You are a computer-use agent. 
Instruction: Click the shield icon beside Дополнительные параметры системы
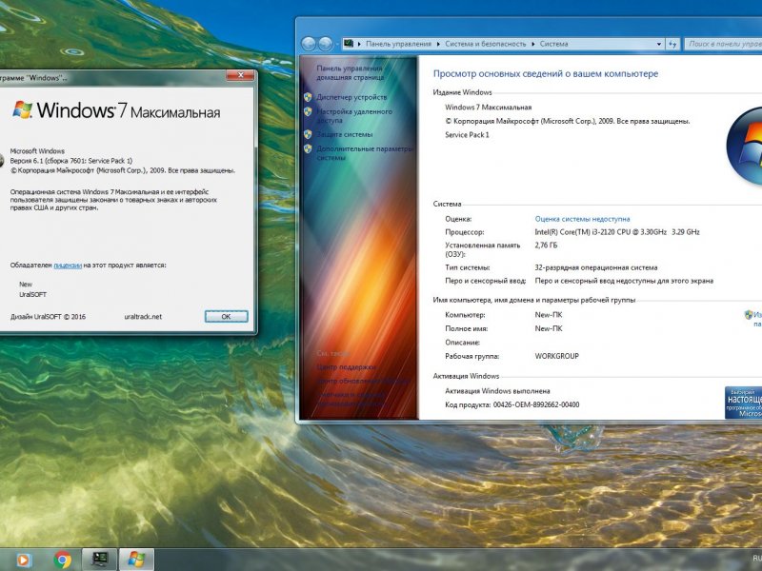[x=308, y=148]
